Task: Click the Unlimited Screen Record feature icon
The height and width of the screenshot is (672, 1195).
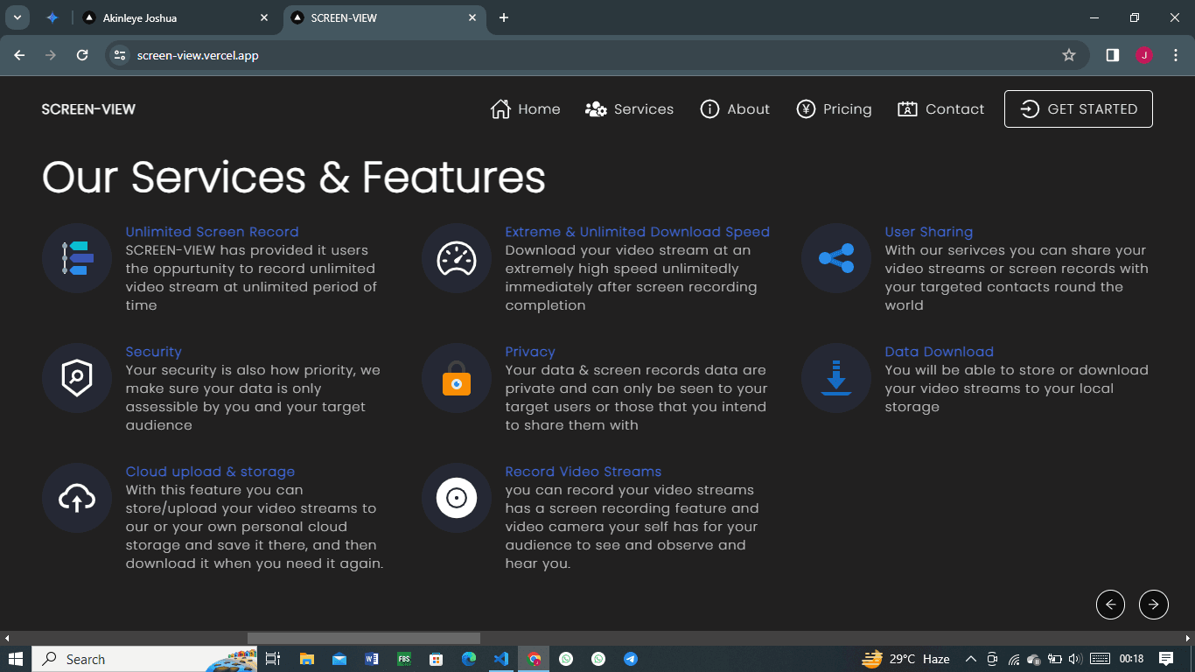Action: (77, 258)
